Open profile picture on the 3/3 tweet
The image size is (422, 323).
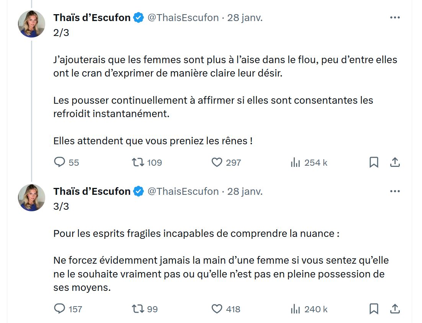(x=31, y=198)
